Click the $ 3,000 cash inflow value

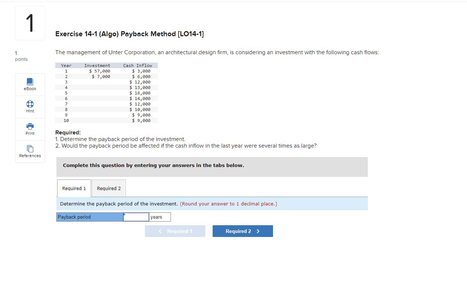click(141, 71)
